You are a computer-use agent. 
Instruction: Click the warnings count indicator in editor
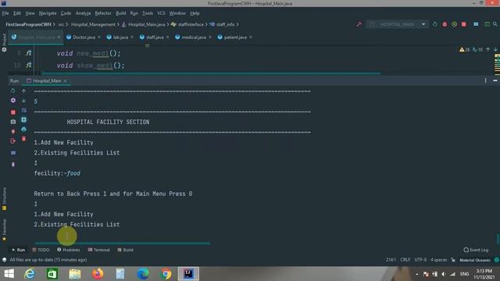(x=464, y=50)
